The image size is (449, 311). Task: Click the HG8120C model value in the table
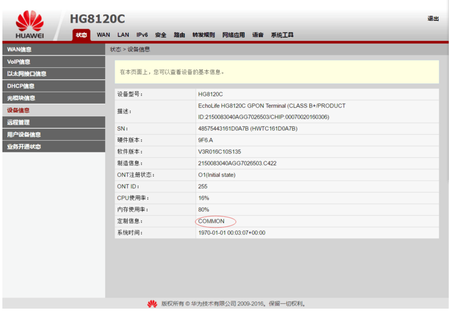(210, 94)
